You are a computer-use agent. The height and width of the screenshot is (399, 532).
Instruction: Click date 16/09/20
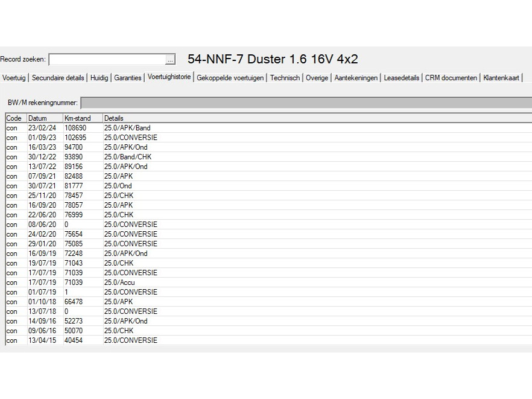point(42,205)
